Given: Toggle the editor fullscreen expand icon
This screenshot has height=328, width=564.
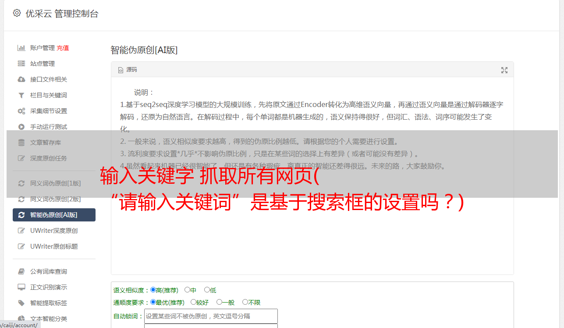Looking at the screenshot, I should tap(504, 70).
